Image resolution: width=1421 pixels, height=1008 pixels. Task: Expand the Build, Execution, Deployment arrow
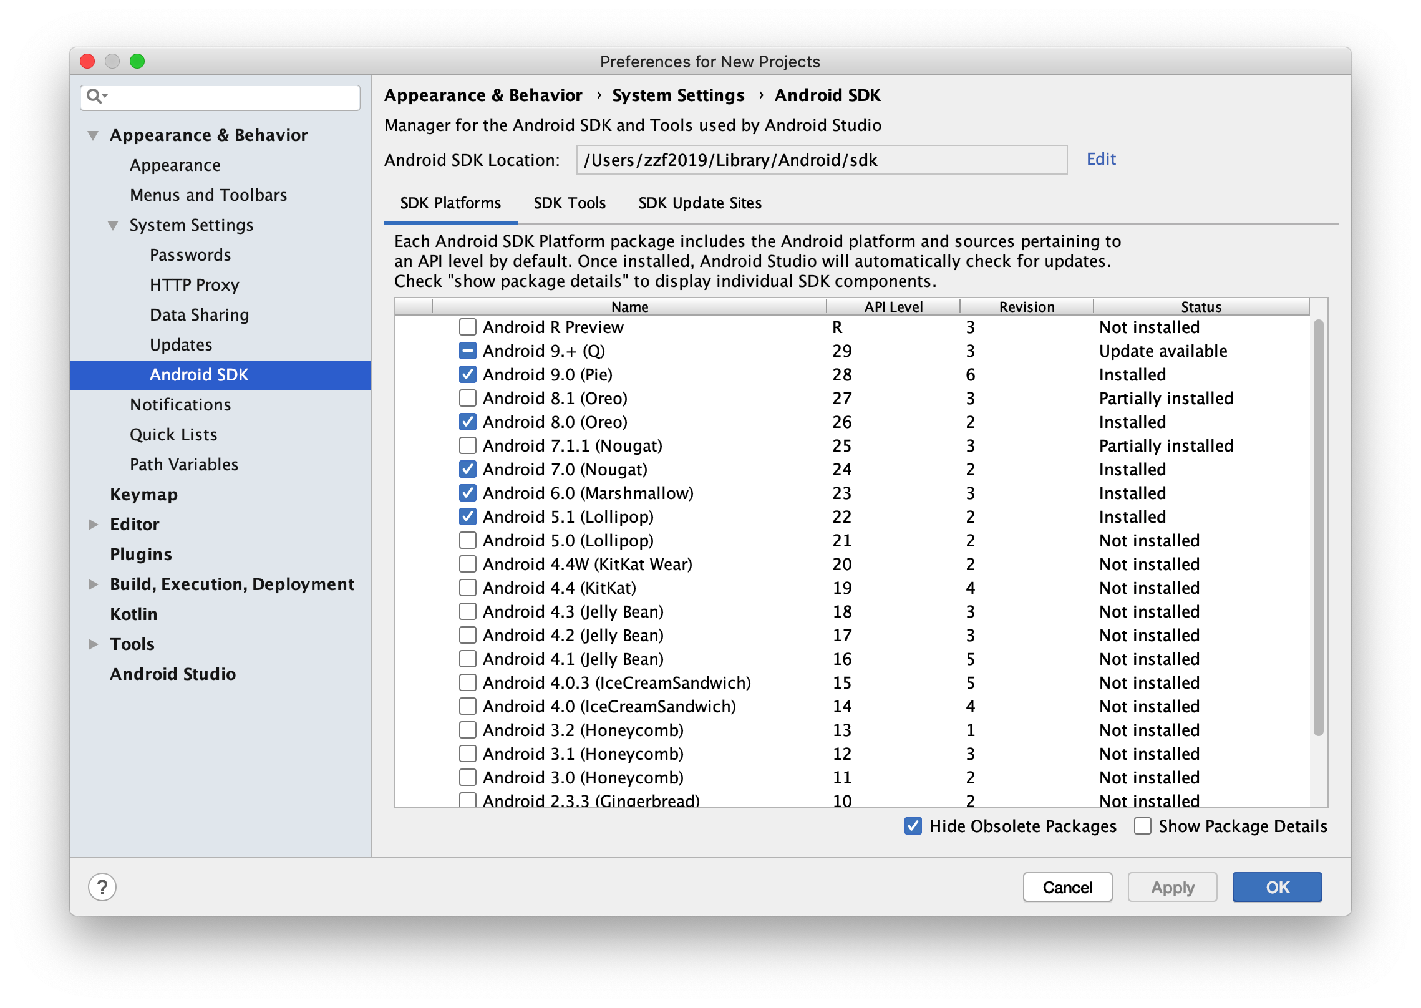pos(93,584)
